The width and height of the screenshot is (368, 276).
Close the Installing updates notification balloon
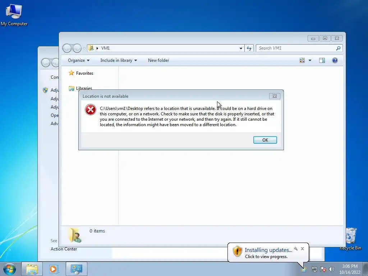(x=302, y=249)
